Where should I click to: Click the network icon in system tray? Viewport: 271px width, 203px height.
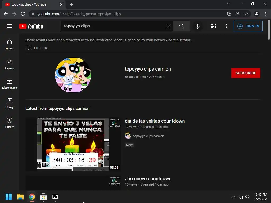(241, 197)
